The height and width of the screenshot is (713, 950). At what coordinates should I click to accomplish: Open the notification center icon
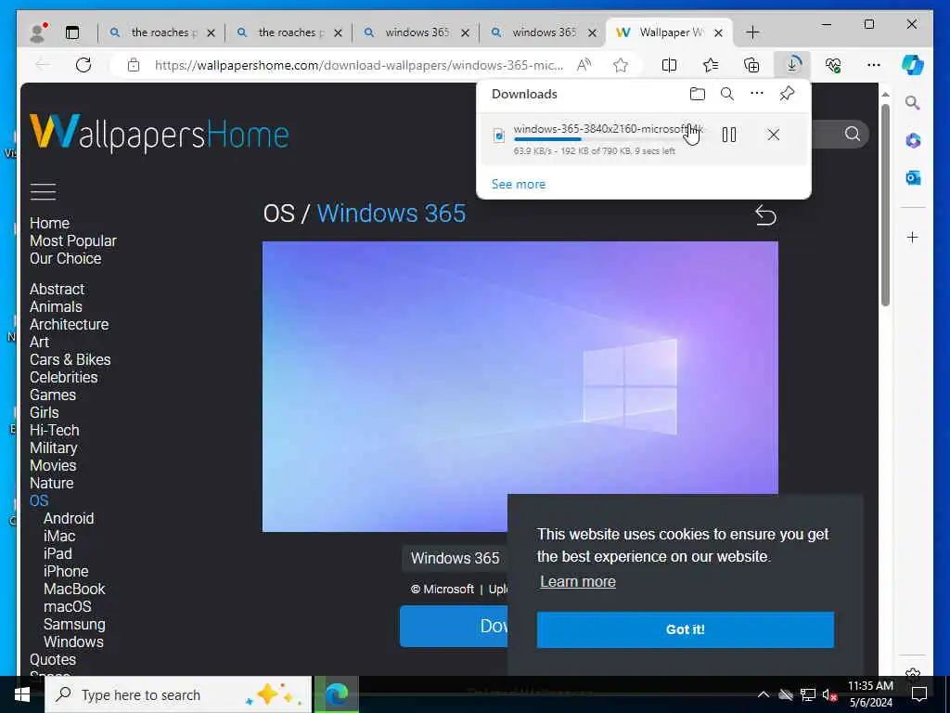click(x=919, y=694)
